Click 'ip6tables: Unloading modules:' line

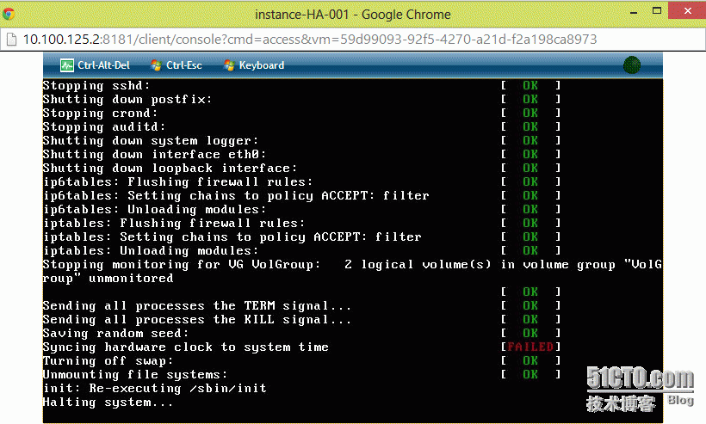coord(154,210)
